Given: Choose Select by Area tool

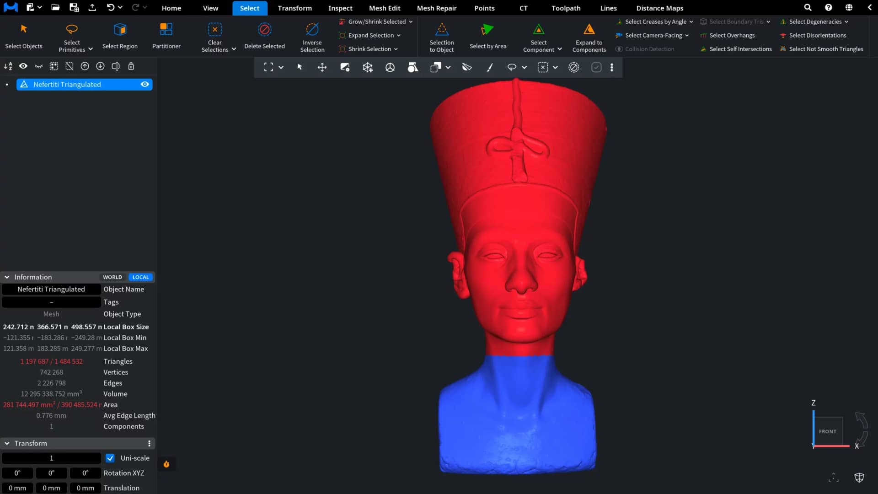Looking at the screenshot, I should [x=488, y=37].
